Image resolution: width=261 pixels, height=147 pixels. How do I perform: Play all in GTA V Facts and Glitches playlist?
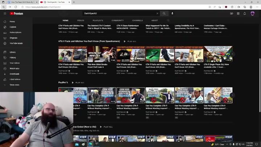click(130, 41)
